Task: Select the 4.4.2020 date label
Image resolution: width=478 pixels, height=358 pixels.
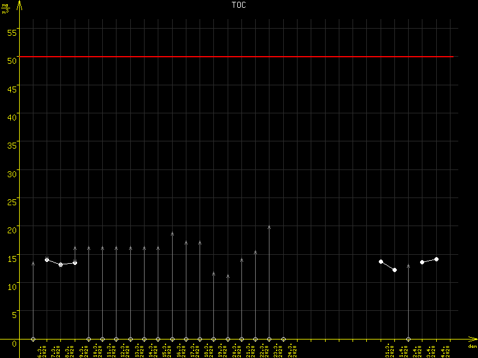Action: coord(443,350)
